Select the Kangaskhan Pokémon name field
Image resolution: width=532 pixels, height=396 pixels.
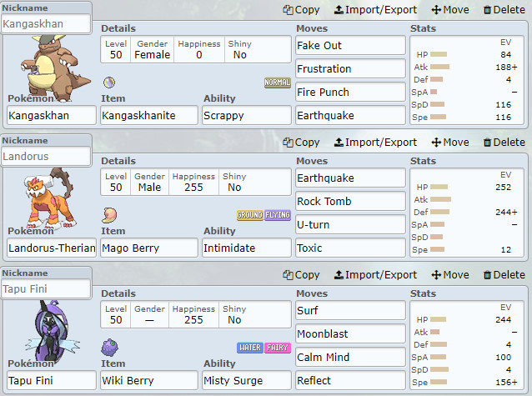click(x=52, y=115)
